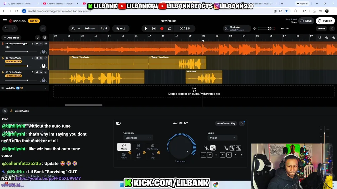The width and height of the screenshot is (337, 189).
Task: Open the Scale Major dropdown
Action: [x=222, y=138]
